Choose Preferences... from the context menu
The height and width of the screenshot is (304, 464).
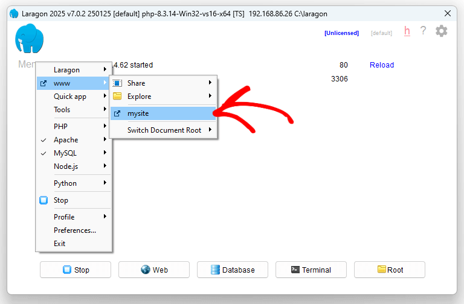click(x=73, y=230)
